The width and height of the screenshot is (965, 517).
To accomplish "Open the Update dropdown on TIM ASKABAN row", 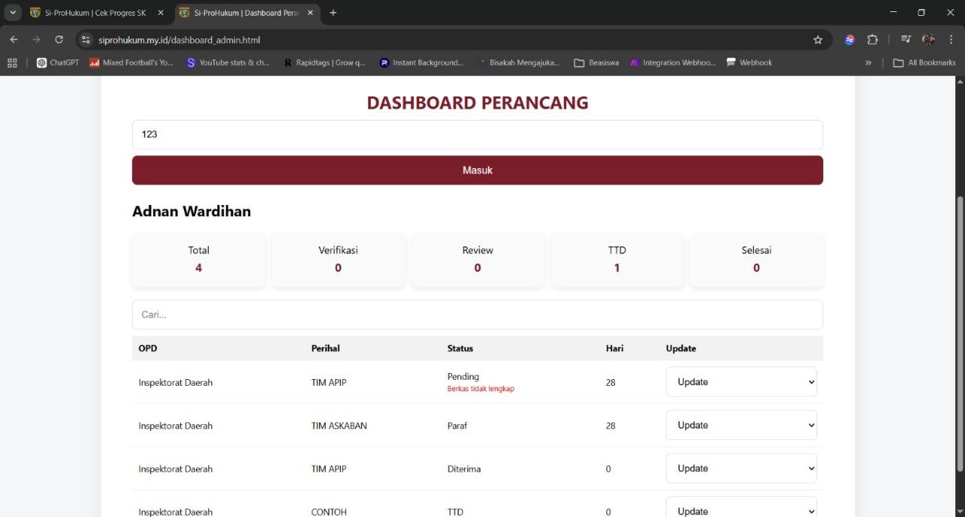I will (x=741, y=425).
